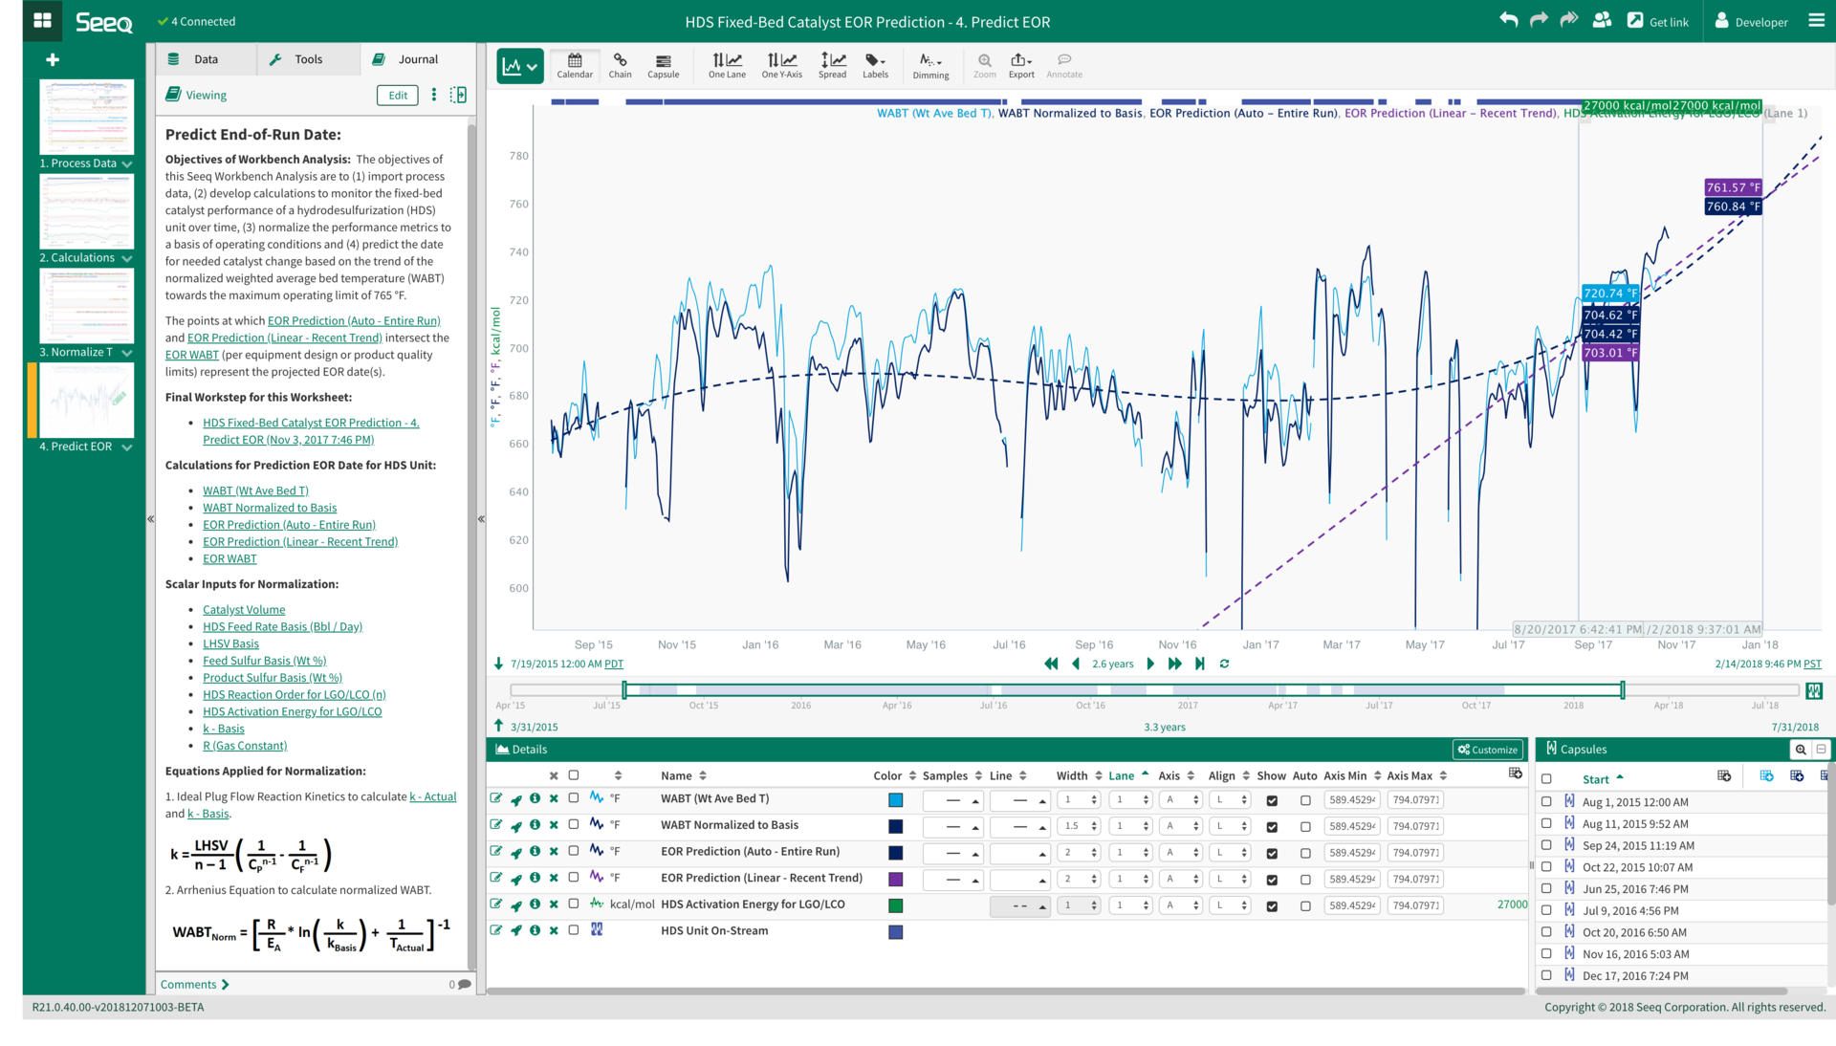Viewport: 1836px width, 1046px height.
Task: Apply the Spread display mode
Action: coord(833,65)
